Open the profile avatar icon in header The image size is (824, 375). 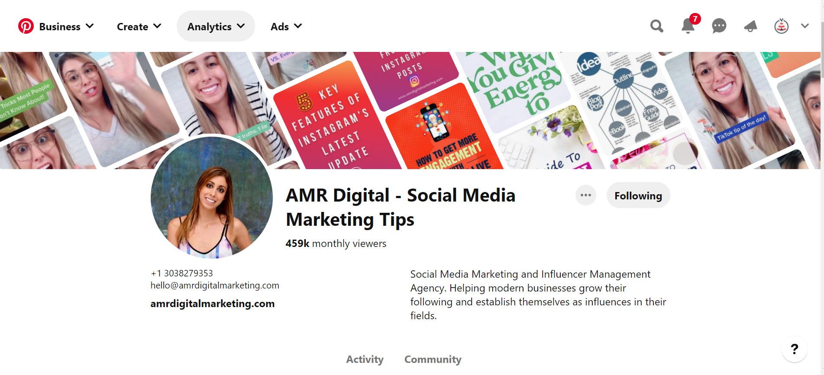click(x=781, y=26)
